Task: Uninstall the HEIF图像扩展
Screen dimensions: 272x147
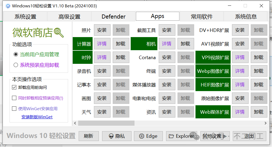Action: tap(259, 85)
